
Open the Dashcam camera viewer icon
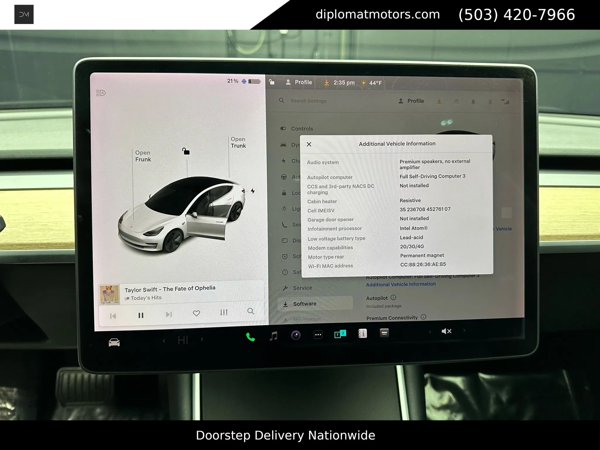[x=296, y=334]
